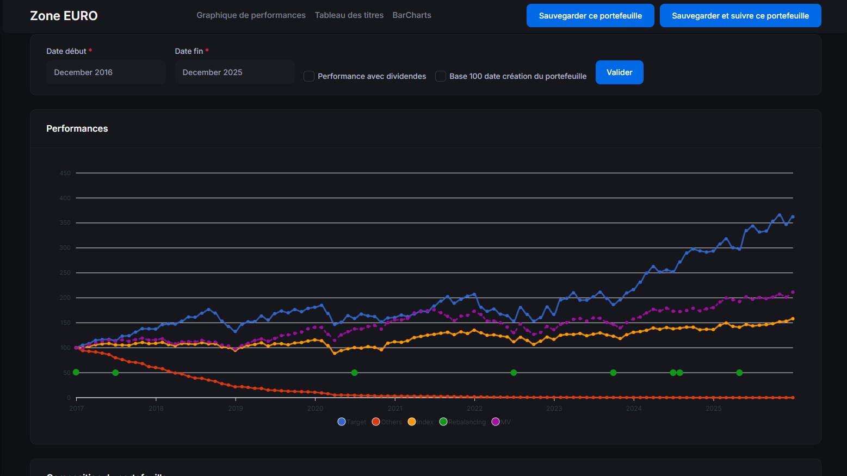Image resolution: width=847 pixels, height=476 pixels.
Task: Change the end date from December 2025
Action: 234,72
